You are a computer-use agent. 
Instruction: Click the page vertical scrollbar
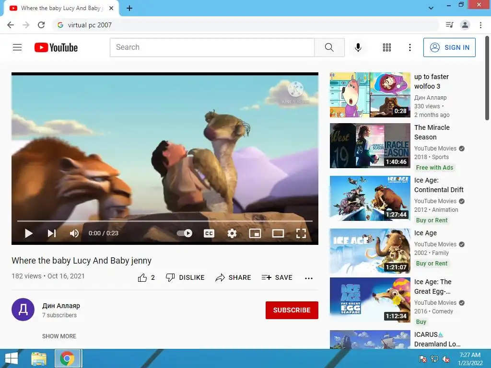487,78
